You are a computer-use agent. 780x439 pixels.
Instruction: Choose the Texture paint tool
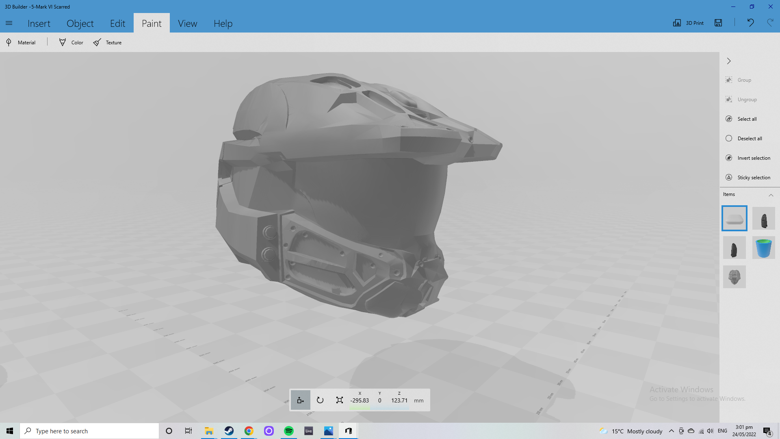tap(108, 42)
